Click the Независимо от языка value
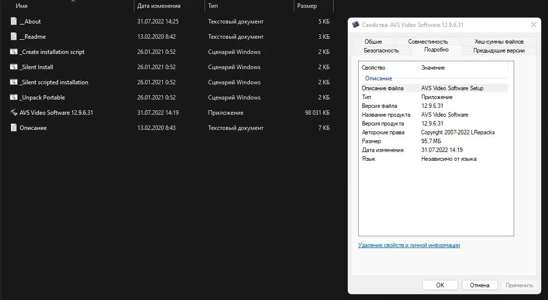548x300 pixels. pos(449,158)
